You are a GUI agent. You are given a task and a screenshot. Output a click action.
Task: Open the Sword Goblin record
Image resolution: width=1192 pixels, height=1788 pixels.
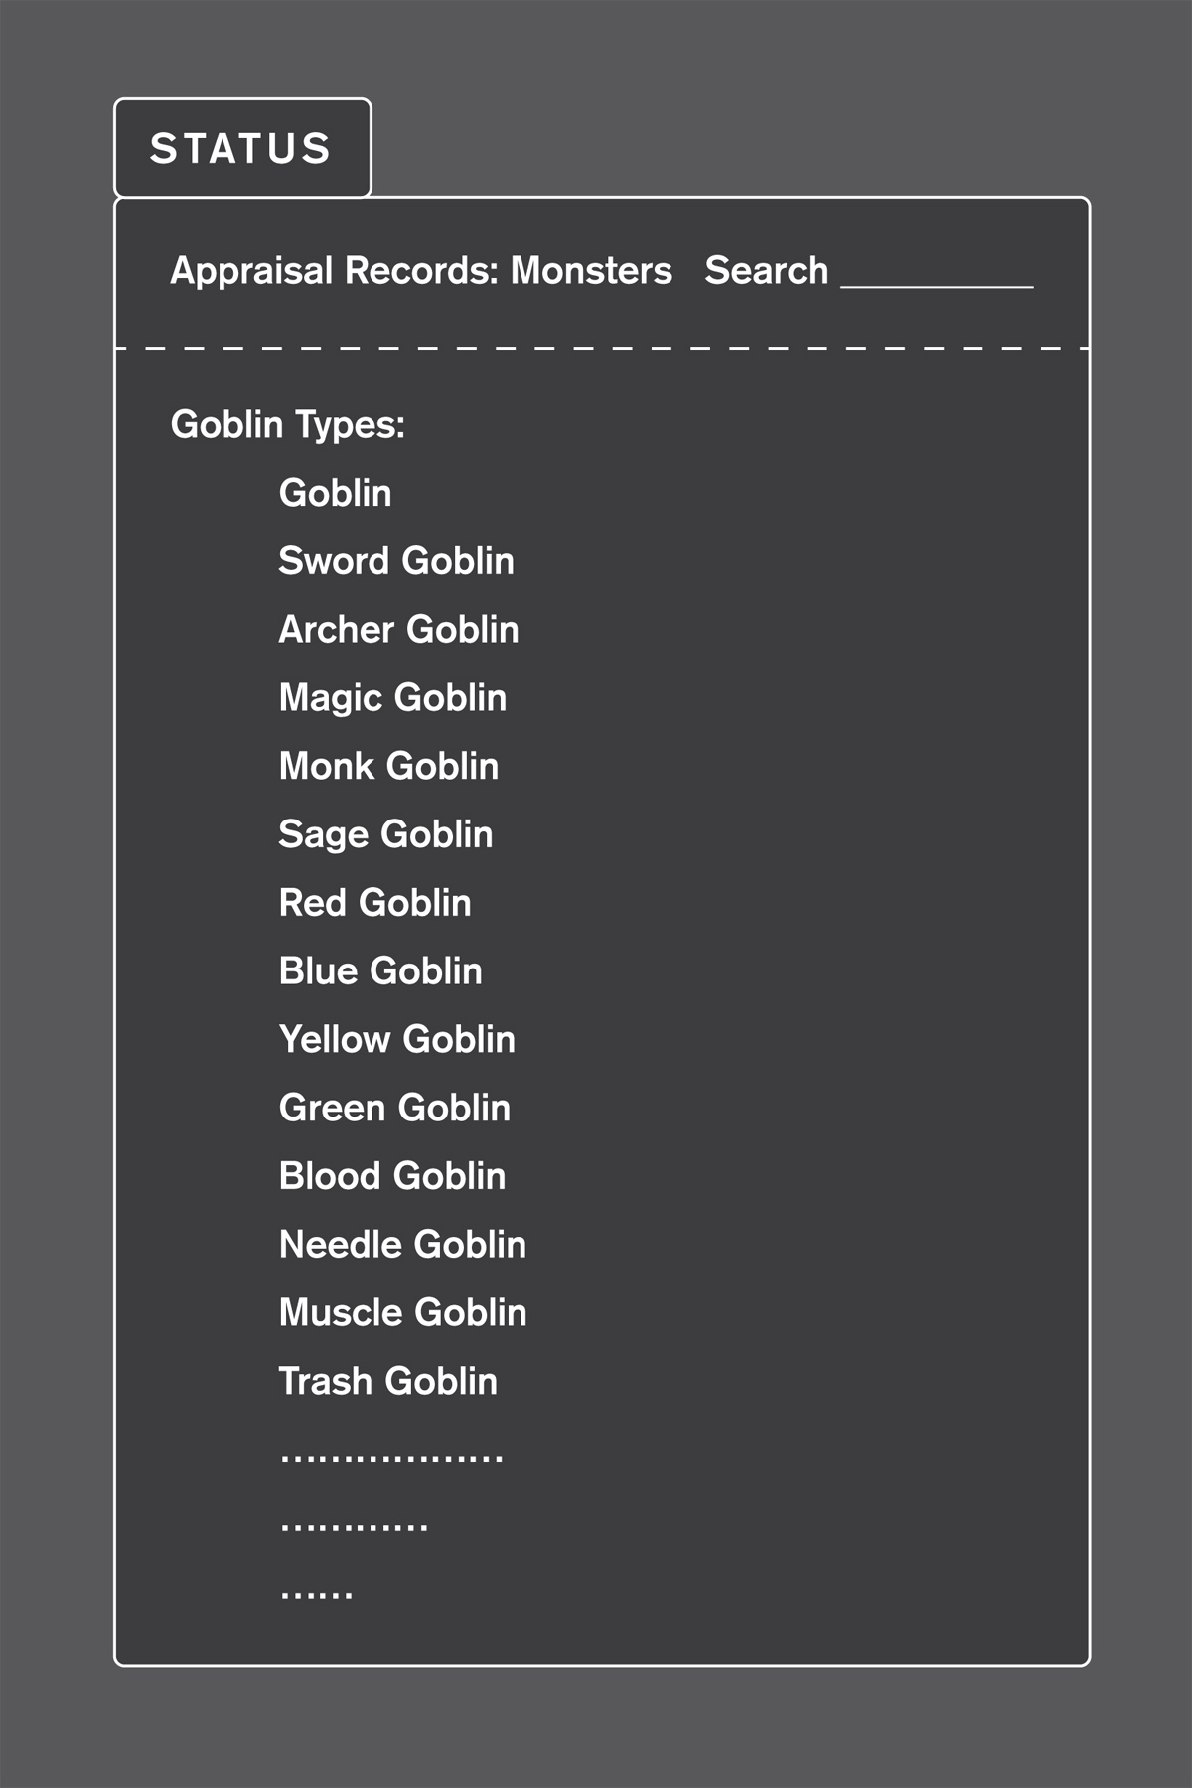(x=395, y=561)
